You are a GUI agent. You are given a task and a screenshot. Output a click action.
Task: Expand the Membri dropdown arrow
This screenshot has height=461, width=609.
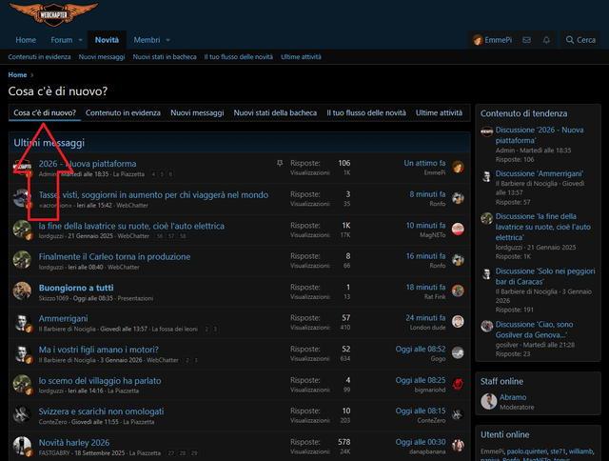pos(167,40)
